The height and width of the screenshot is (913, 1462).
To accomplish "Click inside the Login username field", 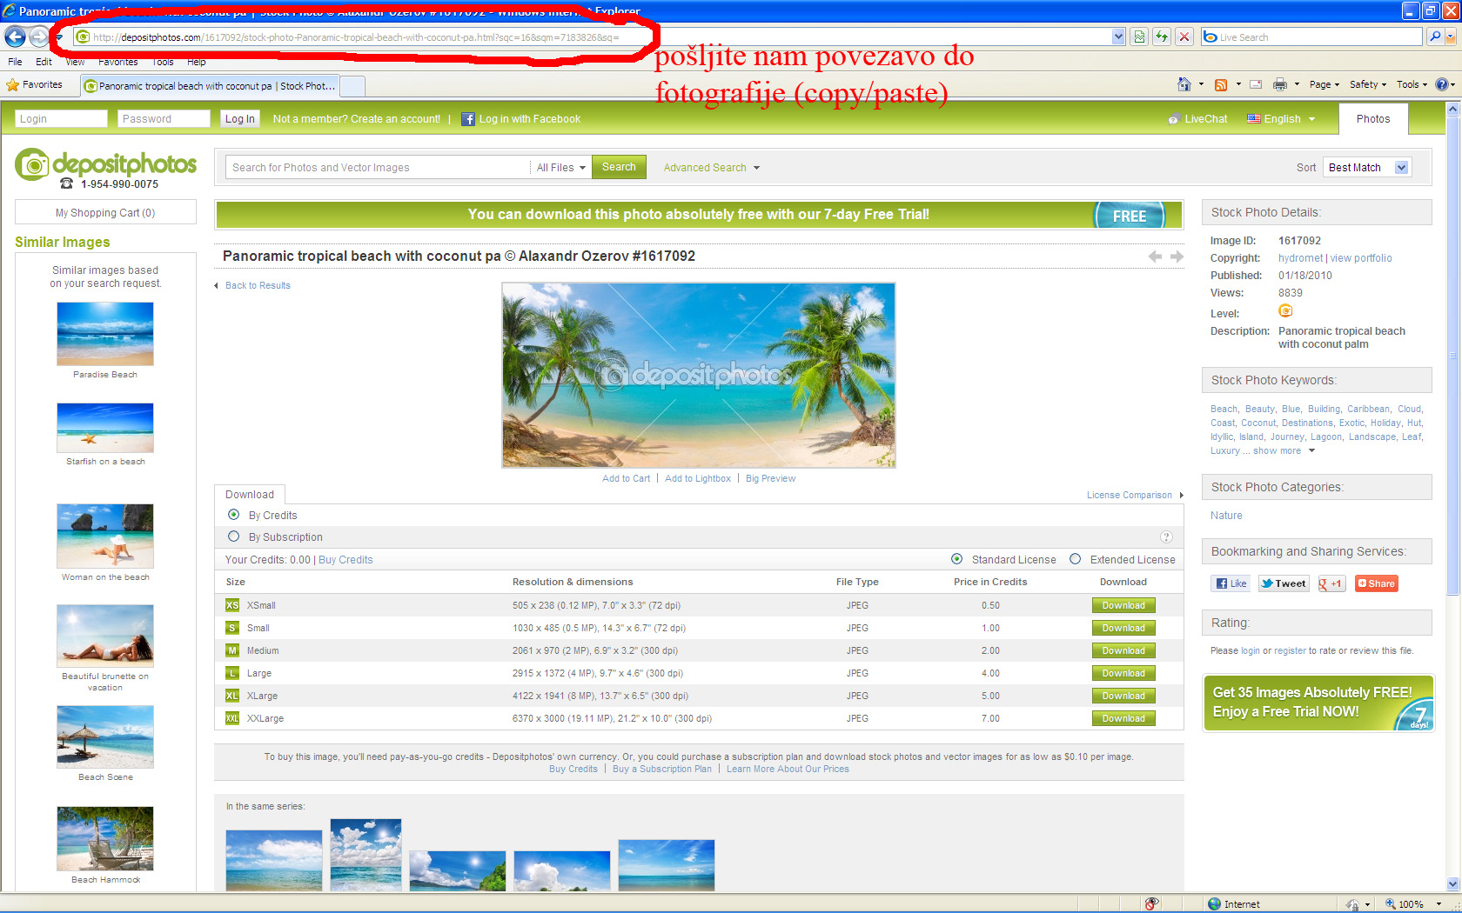I will pyautogui.click(x=61, y=119).
